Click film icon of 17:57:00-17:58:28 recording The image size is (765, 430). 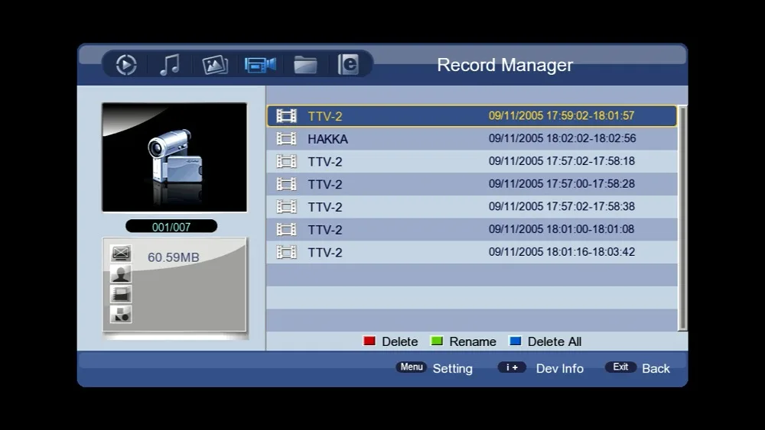click(286, 184)
